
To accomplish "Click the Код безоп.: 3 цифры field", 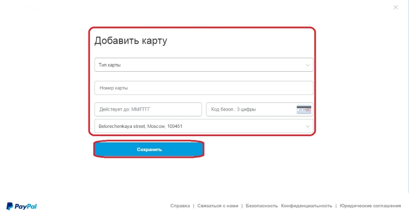I will [x=259, y=109].
